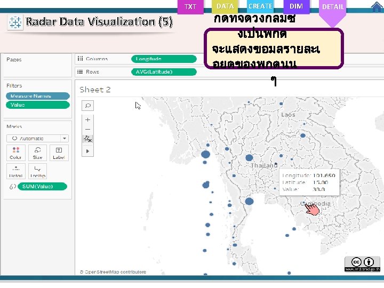Click the Columns shelf icon

(x=80, y=59)
